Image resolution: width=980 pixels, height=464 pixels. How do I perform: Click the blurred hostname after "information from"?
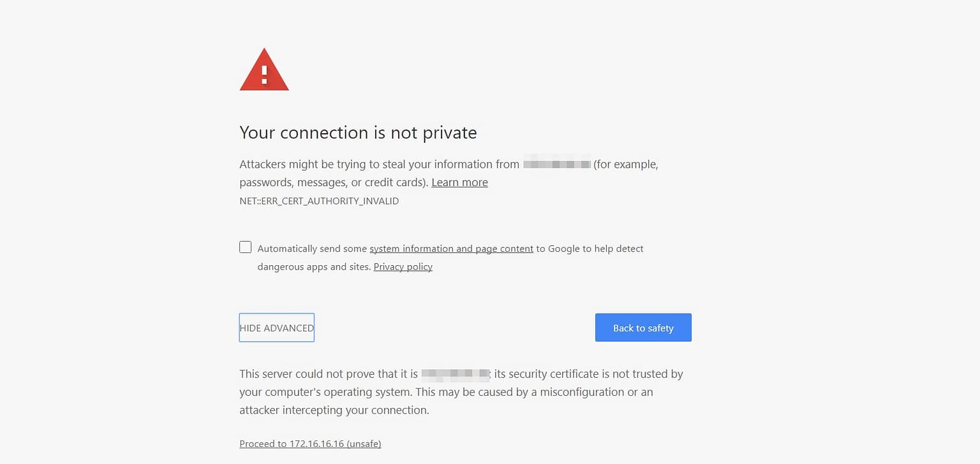coord(557,164)
